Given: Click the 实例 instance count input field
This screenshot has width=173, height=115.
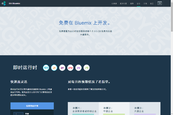Looking at the screenshot, I should tap(18, 114).
